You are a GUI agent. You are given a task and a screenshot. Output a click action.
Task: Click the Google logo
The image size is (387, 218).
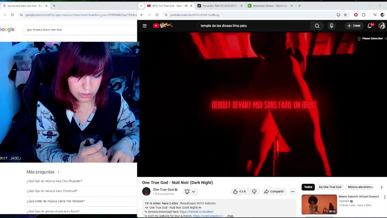pos(7,29)
